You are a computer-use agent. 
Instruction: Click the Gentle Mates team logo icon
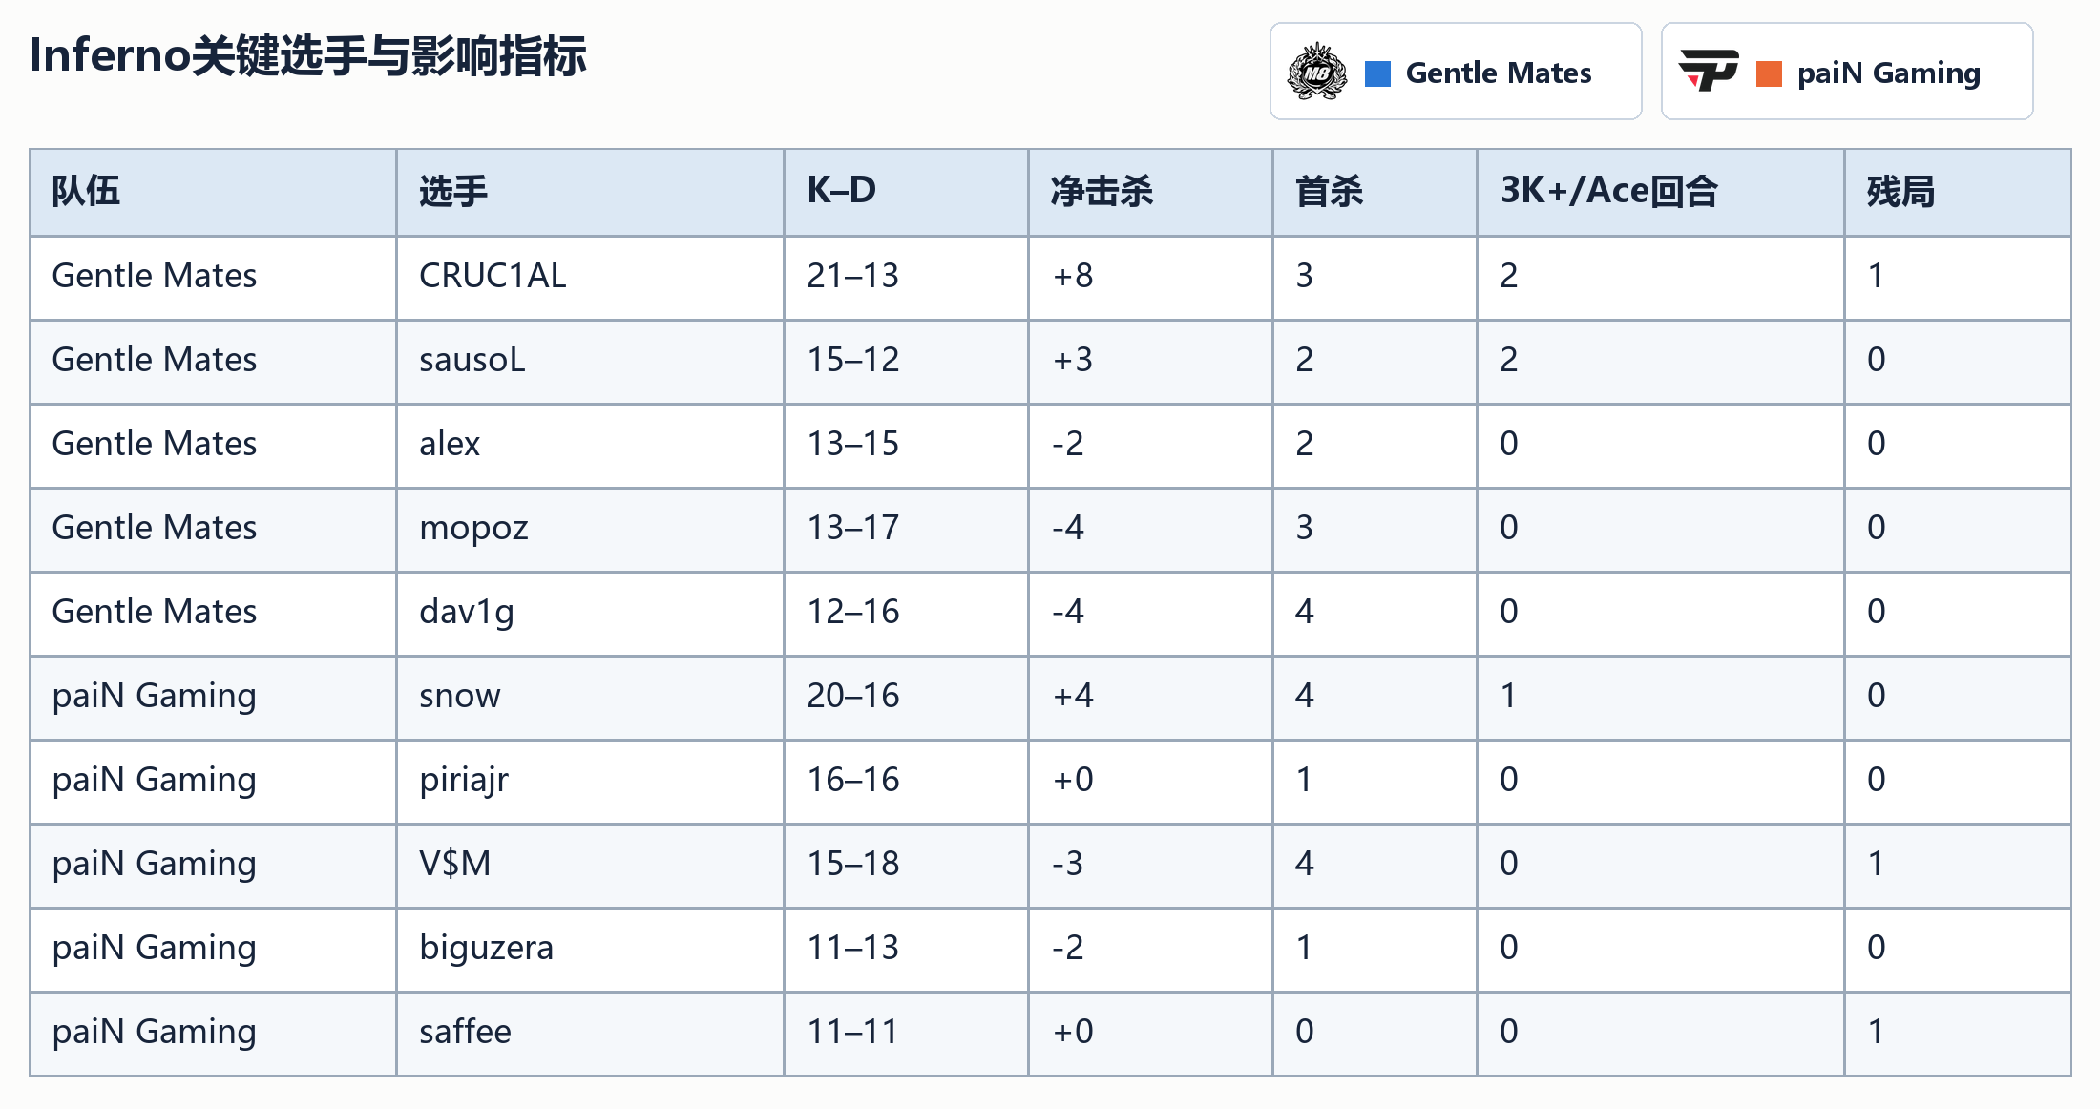point(1317,72)
